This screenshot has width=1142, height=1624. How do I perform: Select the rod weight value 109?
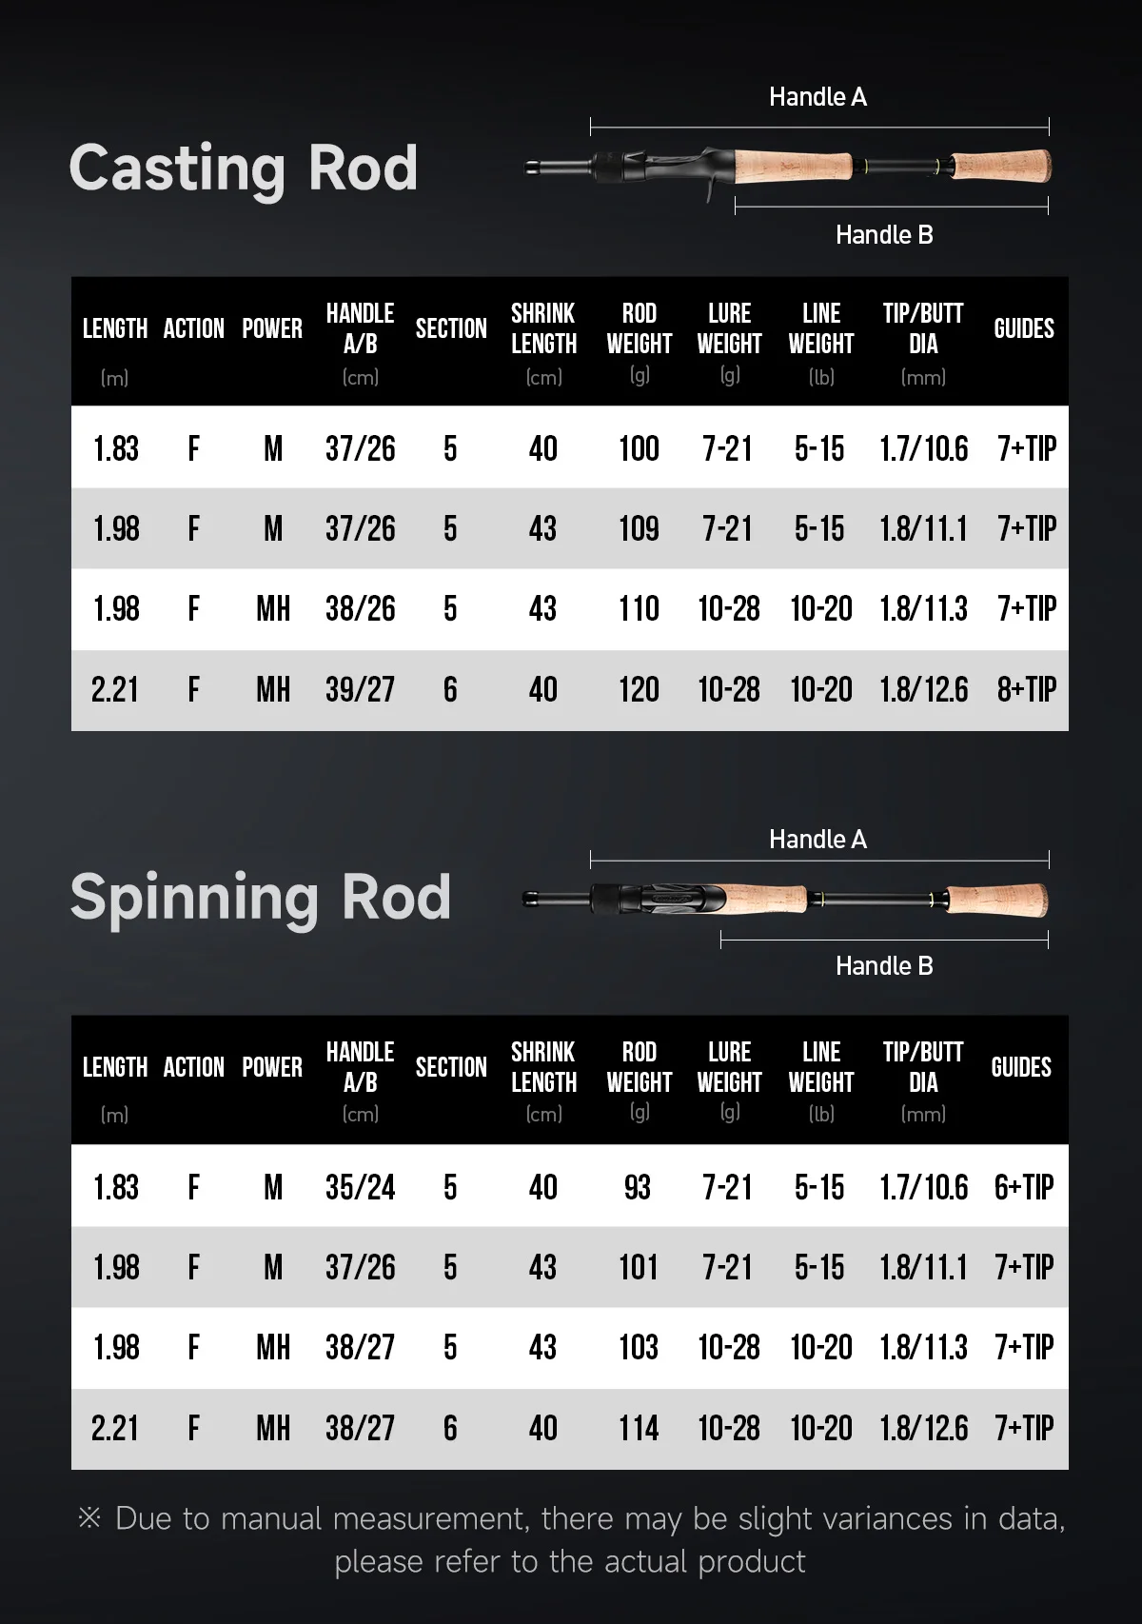(x=639, y=529)
